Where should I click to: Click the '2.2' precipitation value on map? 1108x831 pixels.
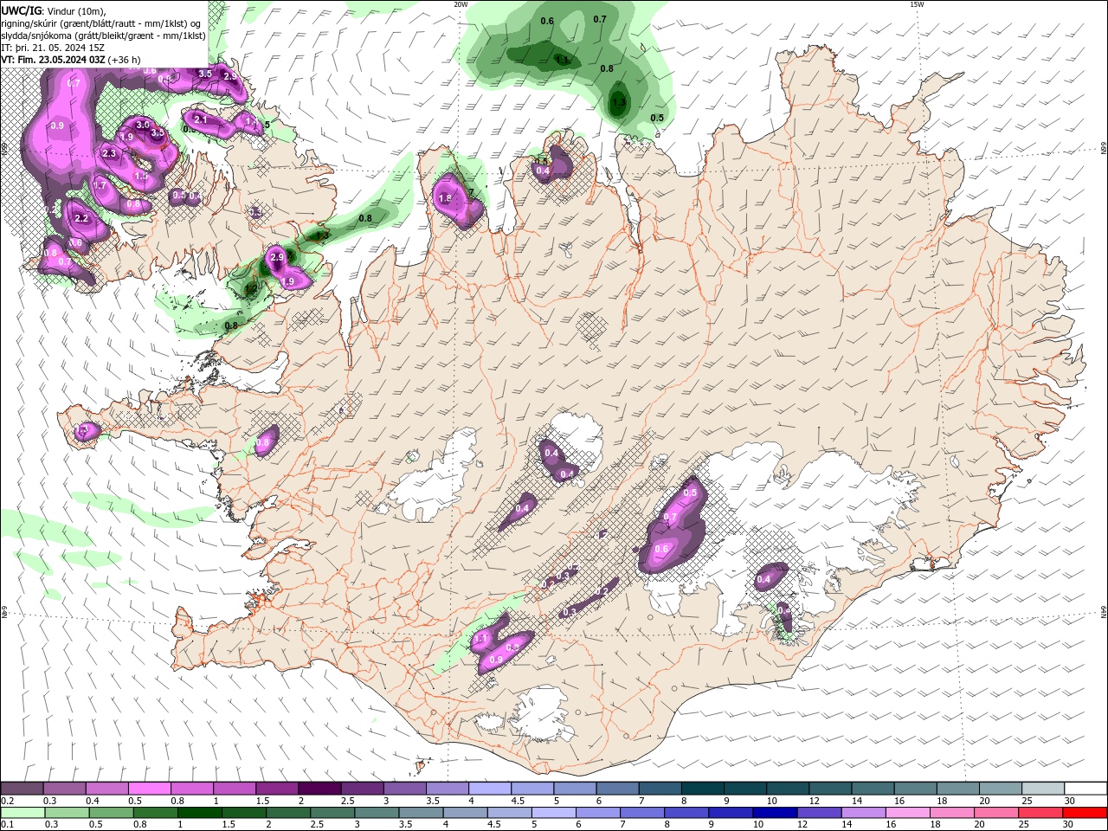82,218
